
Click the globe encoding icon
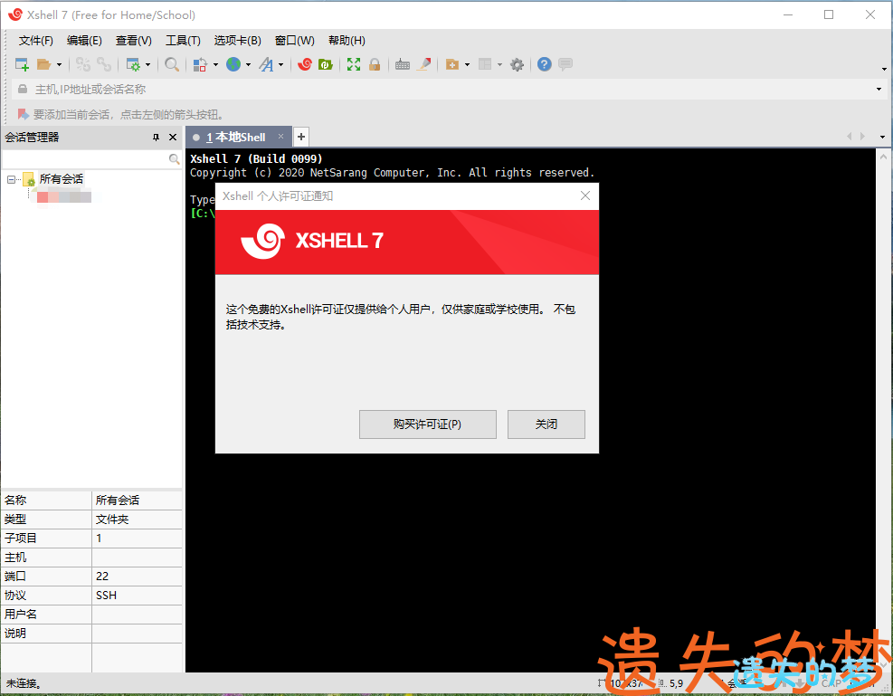point(233,64)
